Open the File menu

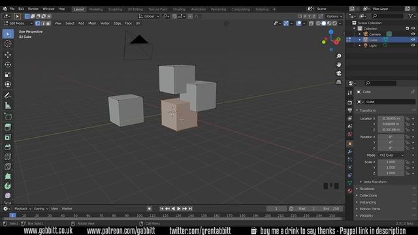(x=12, y=8)
